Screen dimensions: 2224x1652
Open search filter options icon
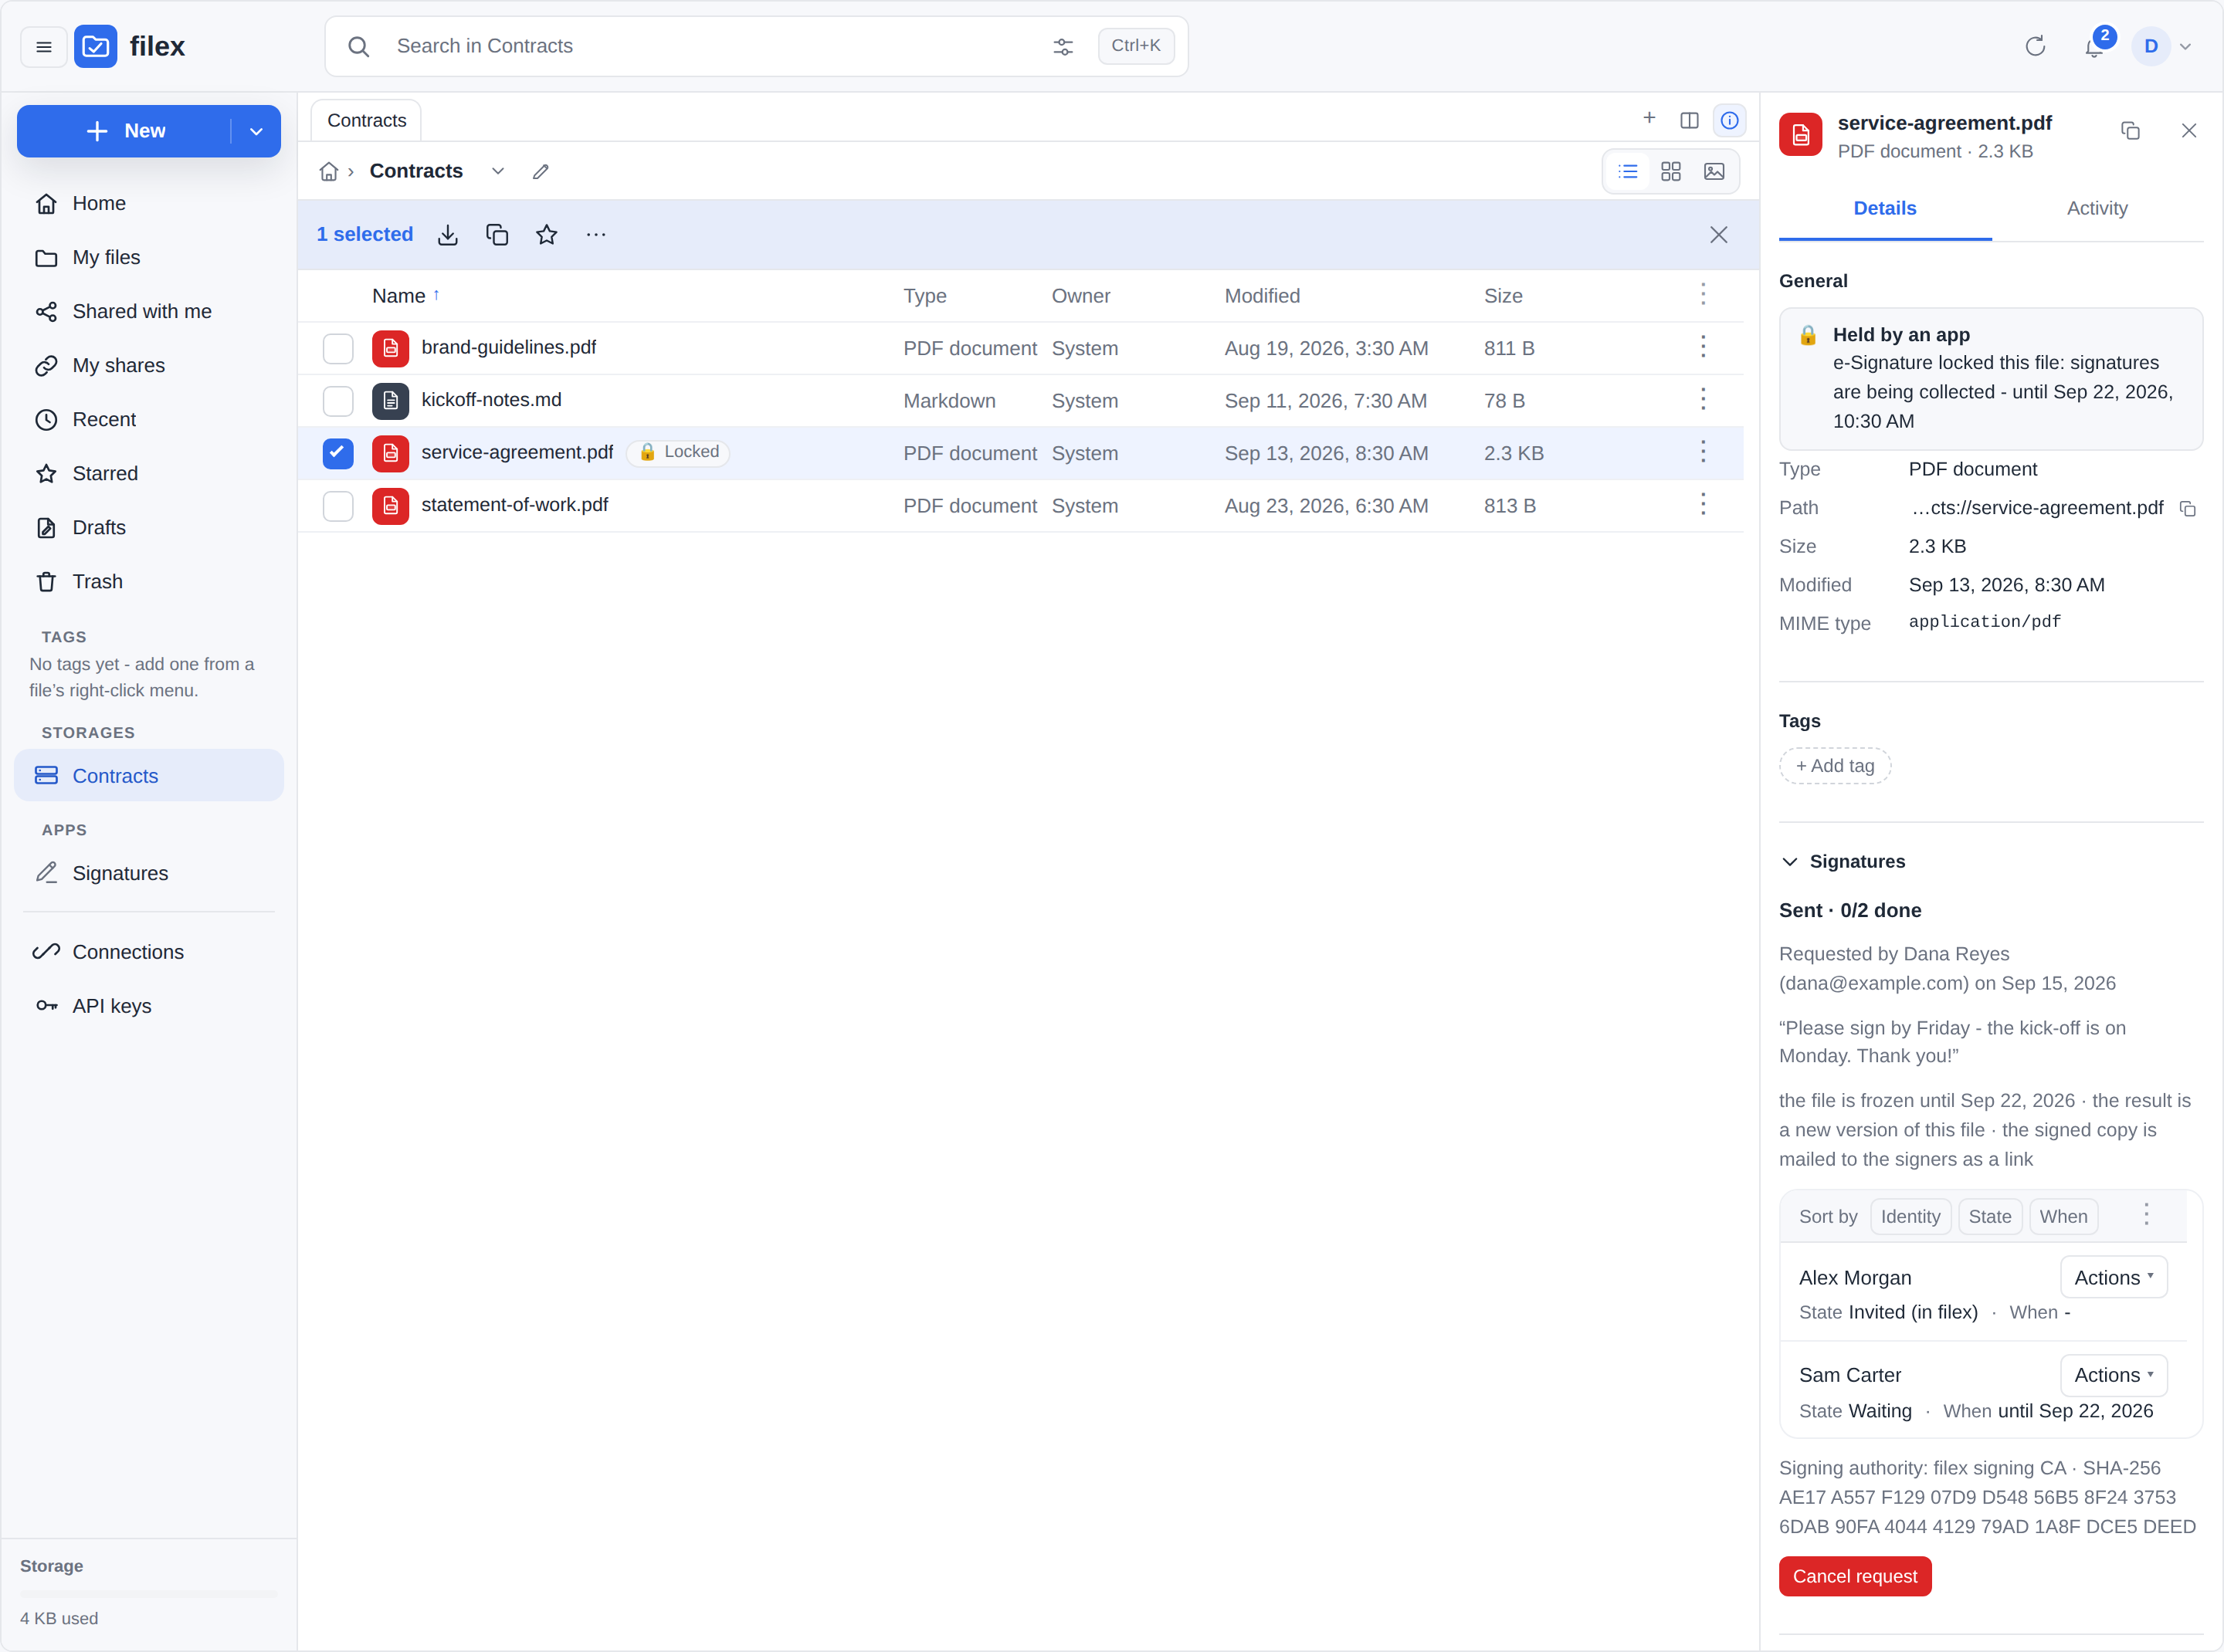point(1063,46)
